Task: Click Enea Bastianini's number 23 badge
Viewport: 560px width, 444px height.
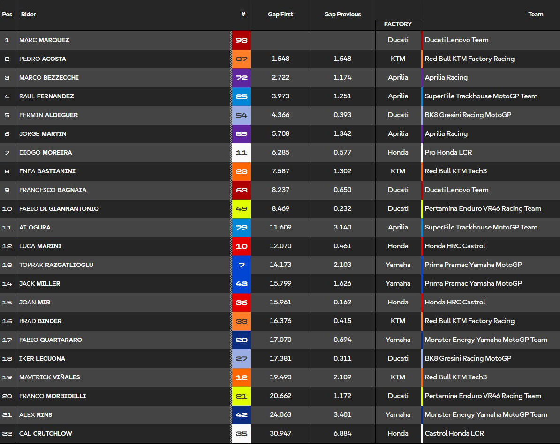Action: [x=242, y=171]
